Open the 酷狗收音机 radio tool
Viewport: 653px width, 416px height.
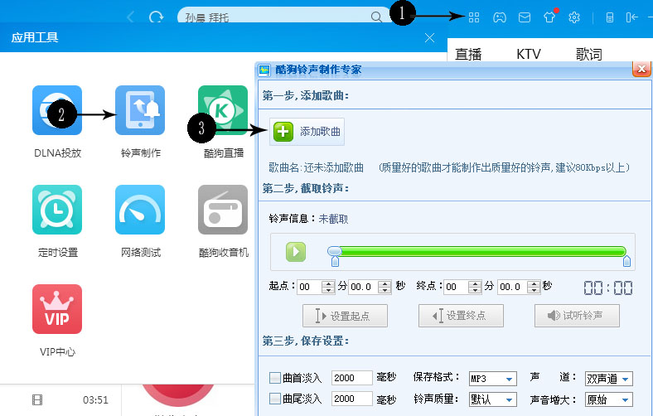coord(223,210)
